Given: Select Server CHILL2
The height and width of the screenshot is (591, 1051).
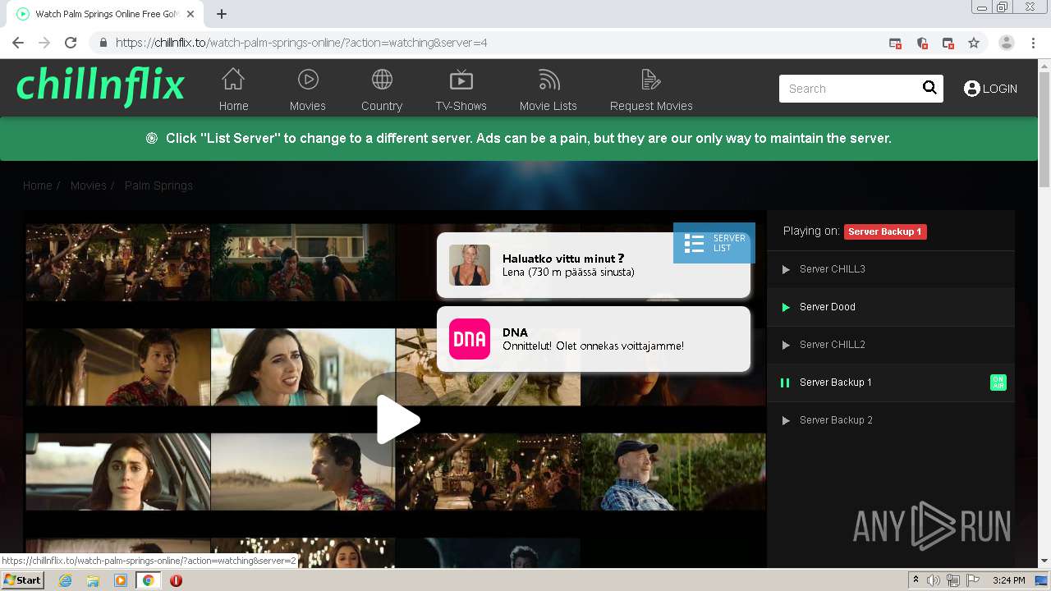Looking at the screenshot, I should pos(891,345).
